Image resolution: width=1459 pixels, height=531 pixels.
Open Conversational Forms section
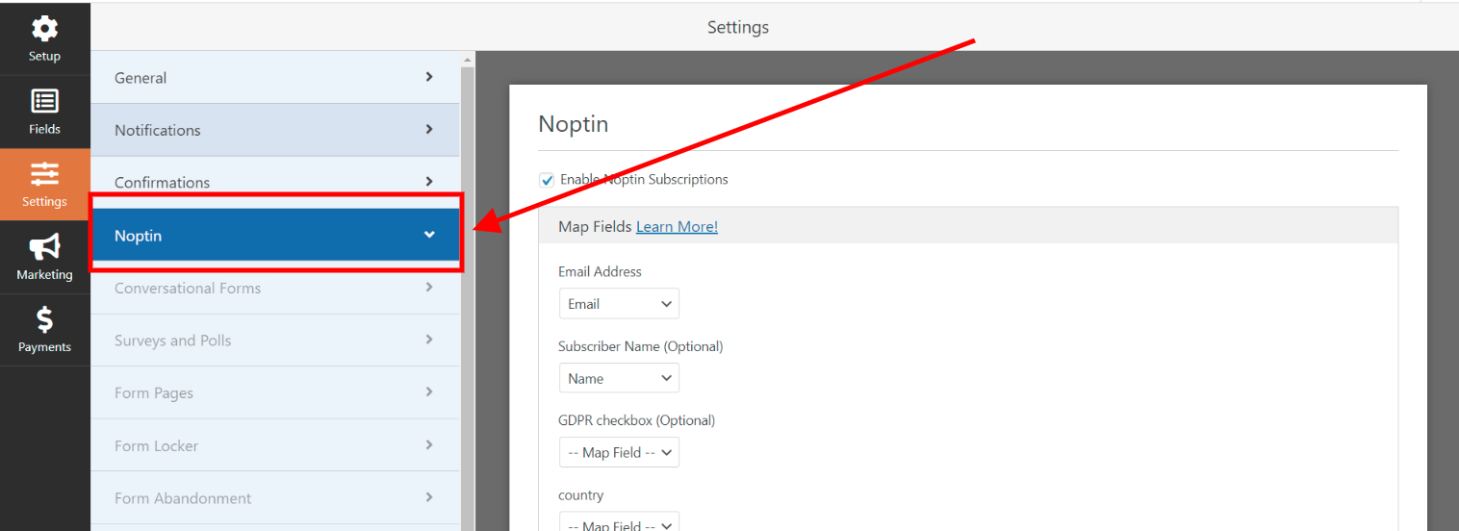[x=275, y=288]
